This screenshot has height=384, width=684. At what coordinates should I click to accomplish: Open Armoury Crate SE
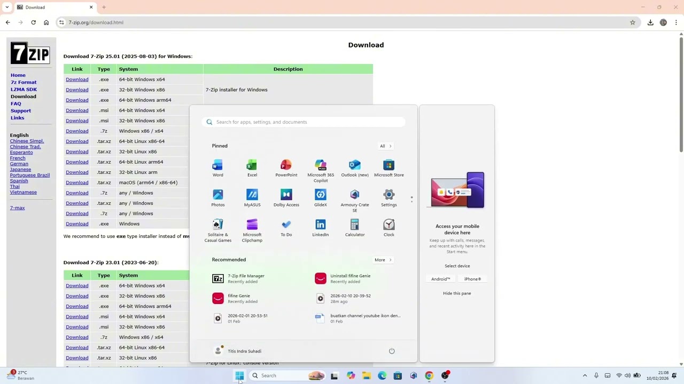354,200
